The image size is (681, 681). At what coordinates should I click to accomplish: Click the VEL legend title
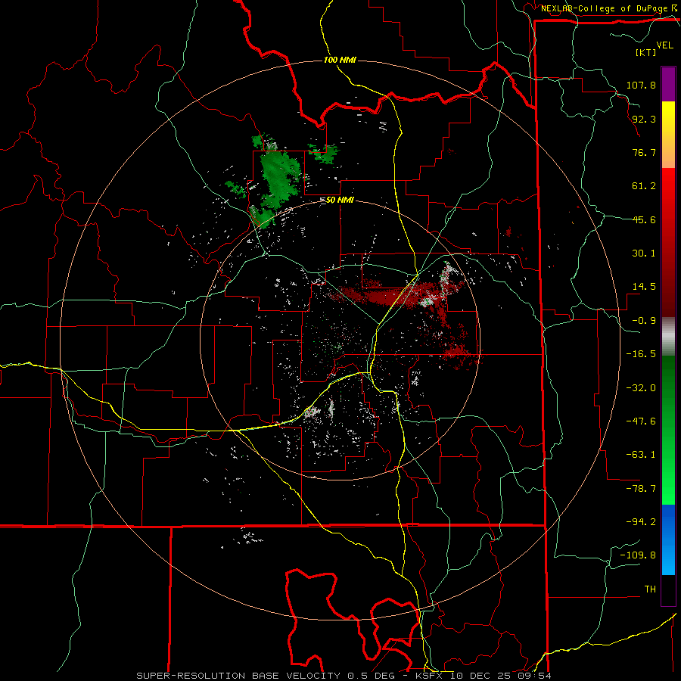point(665,45)
